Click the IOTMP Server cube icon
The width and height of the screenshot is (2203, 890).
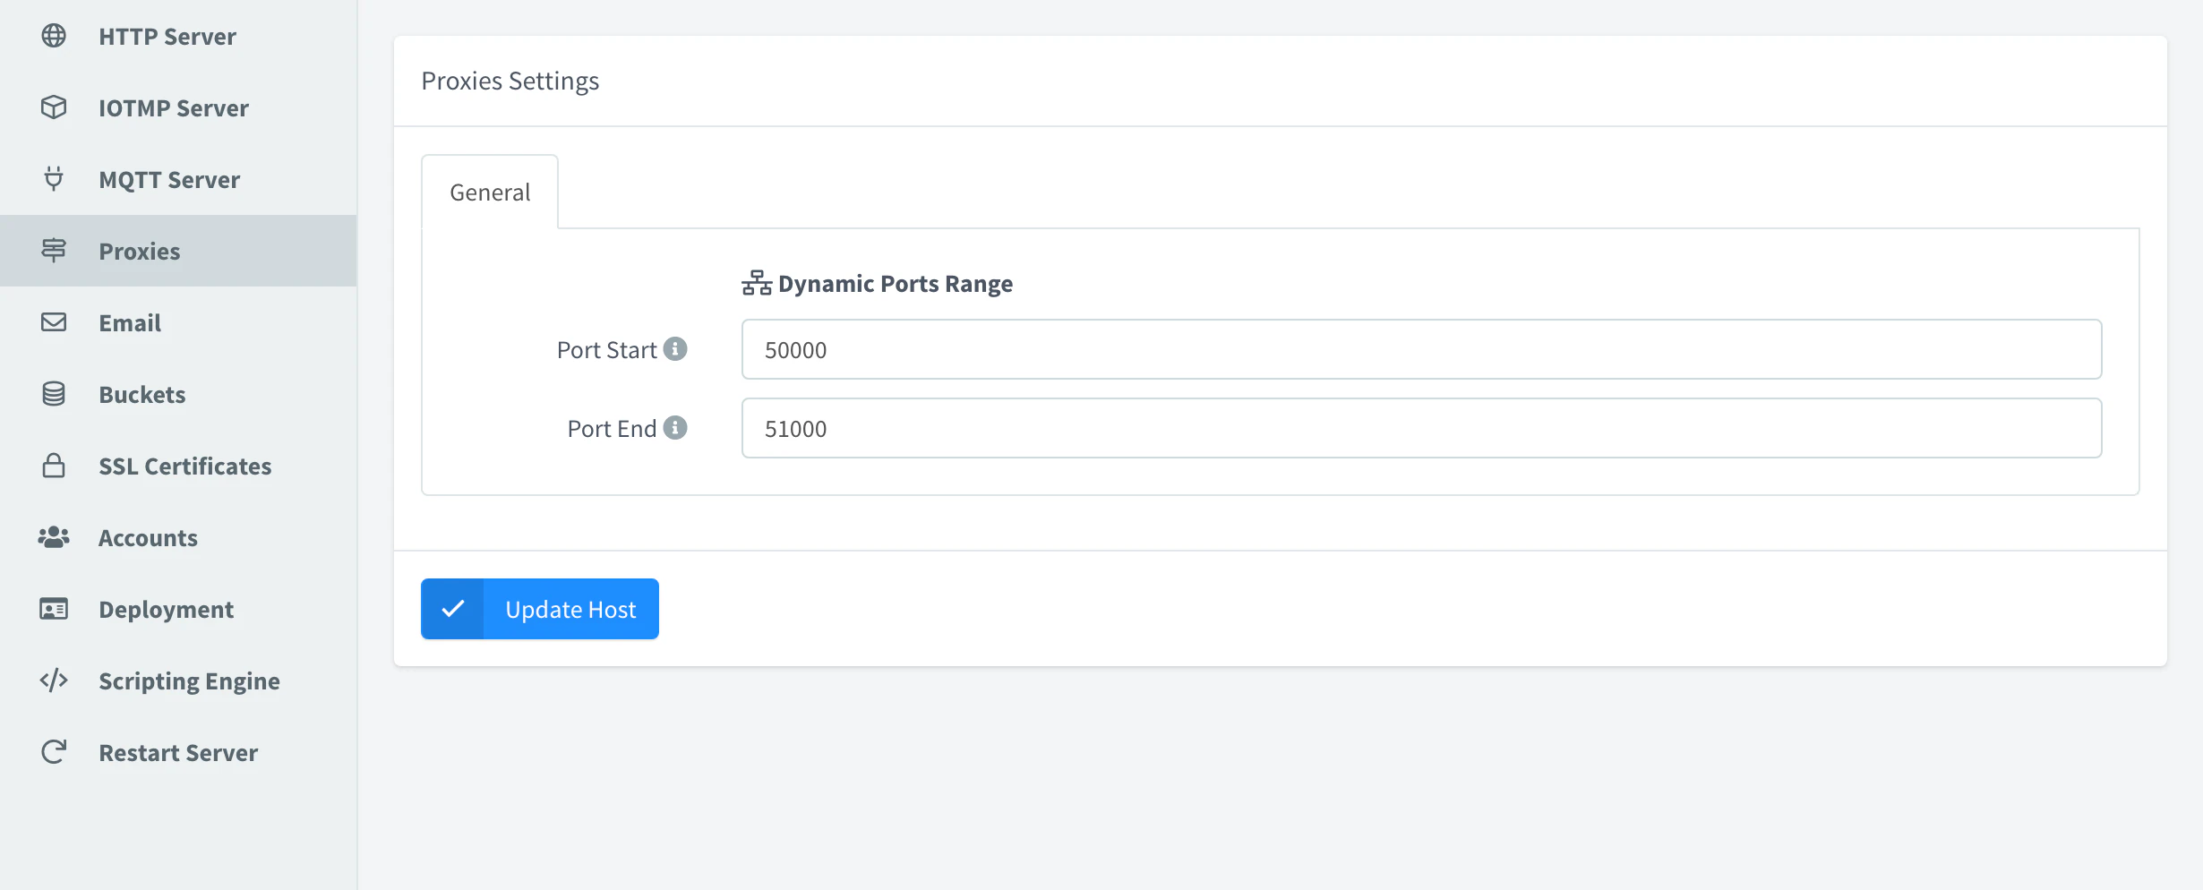coord(54,107)
